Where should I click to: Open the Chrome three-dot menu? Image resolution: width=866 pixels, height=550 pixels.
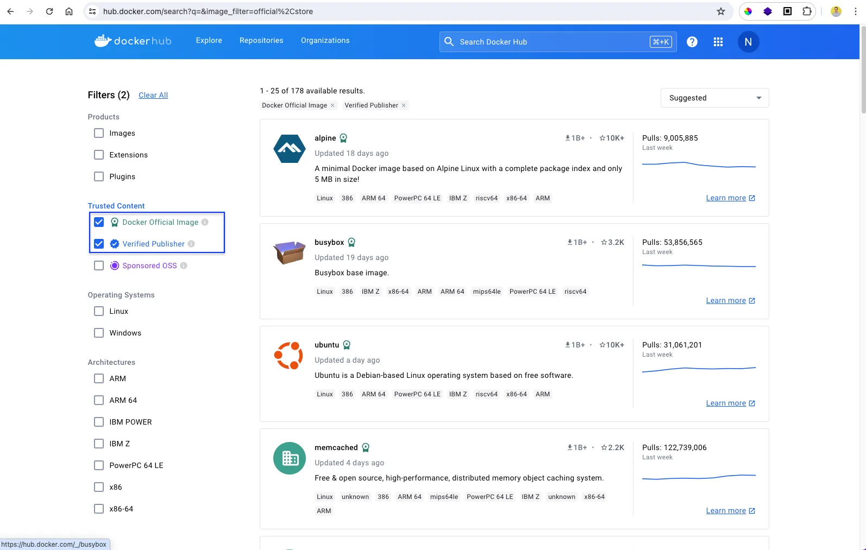pos(856,11)
